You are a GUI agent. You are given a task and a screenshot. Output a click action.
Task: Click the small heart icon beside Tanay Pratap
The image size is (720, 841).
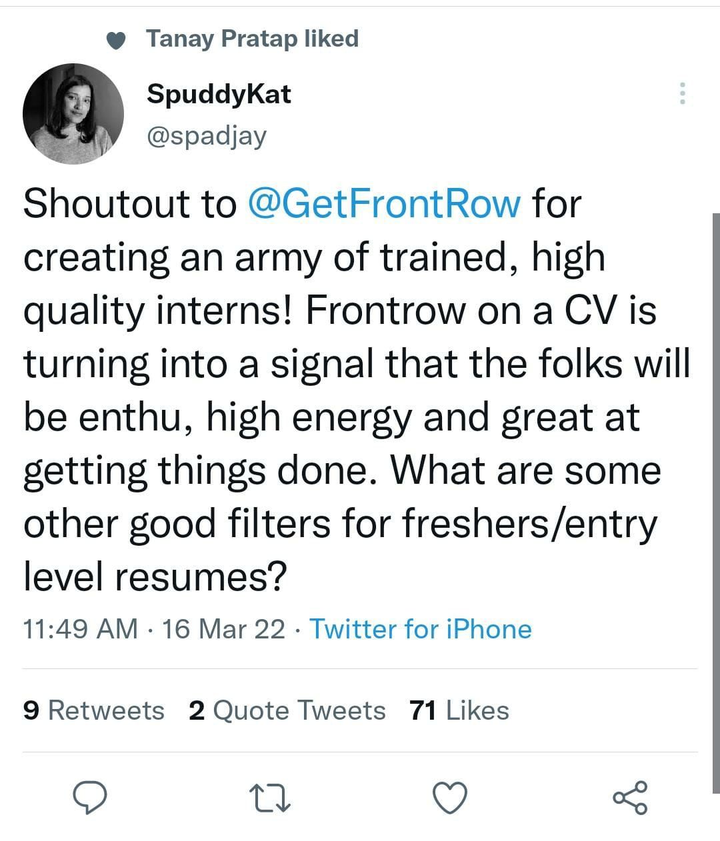(x=117, y=41)
